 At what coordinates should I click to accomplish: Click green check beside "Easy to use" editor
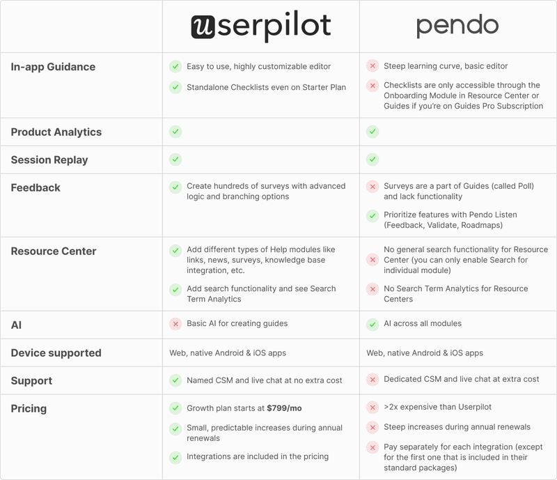[175, 67]
